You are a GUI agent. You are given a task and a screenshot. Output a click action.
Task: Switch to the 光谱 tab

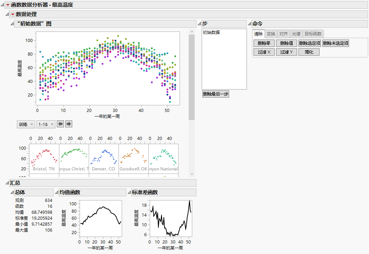(x=296, y=34)
